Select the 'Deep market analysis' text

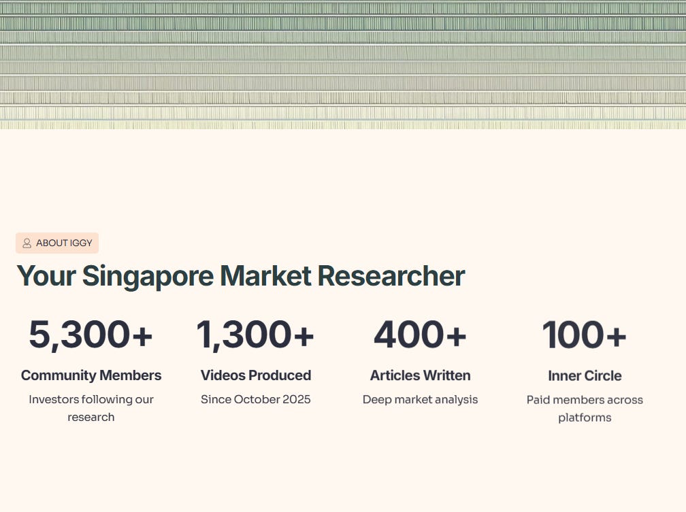[420, 400]
